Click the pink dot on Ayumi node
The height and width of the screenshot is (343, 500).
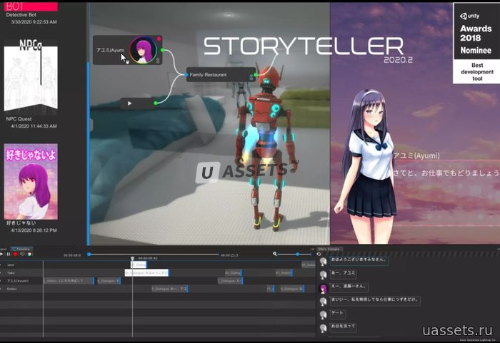pyautogui.click(x=159, y=39)
